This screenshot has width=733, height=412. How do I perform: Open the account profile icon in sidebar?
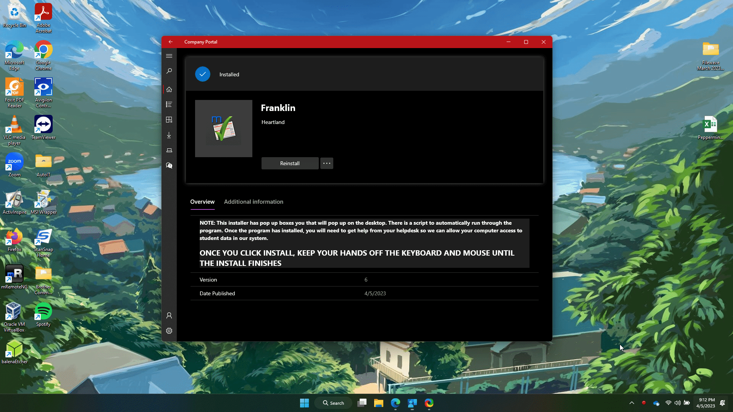point(169,315)
